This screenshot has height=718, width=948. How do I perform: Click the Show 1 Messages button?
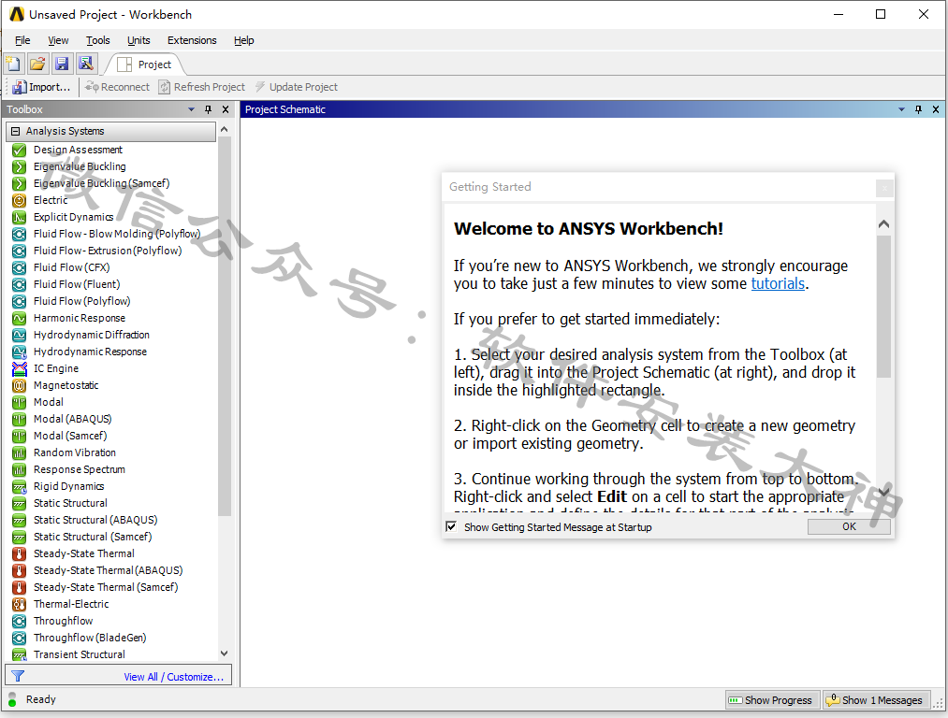click(875, 700)
